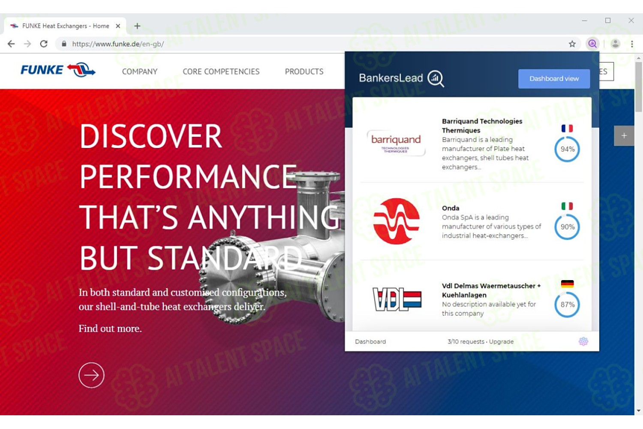643x429 pixels.
Task: Click the site lock icon in address bar
Action: [x=64, y=44]
